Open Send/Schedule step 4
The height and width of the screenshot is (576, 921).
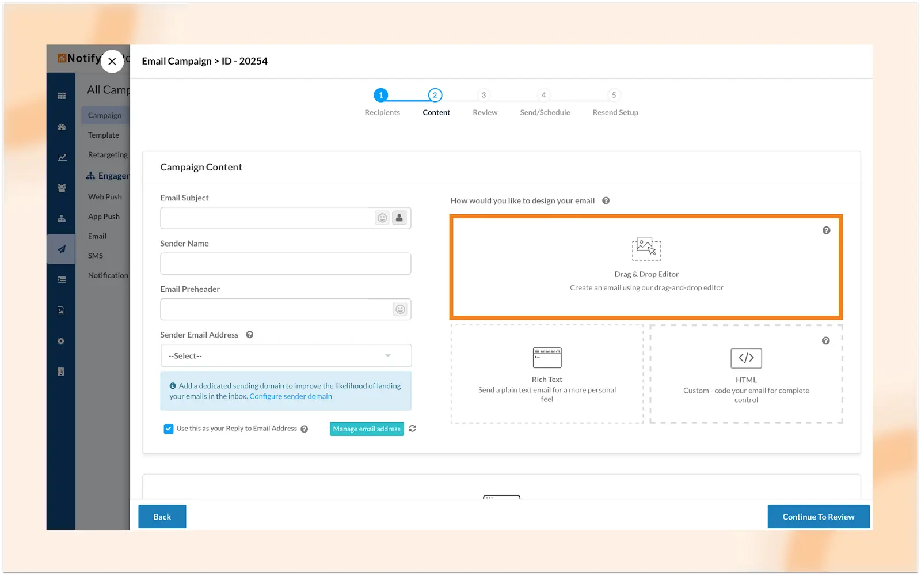click(543, 96)
